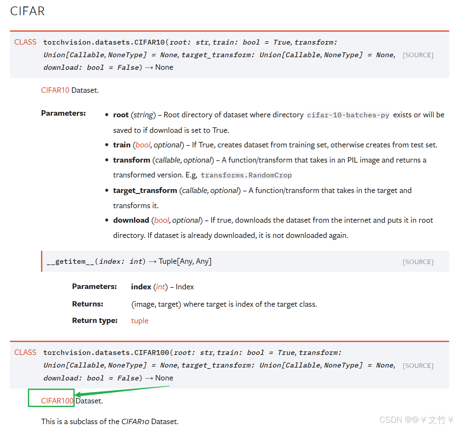Open the CIFAR10 class [SOURCE] link

pyautogui.click(x=418, y=55)
